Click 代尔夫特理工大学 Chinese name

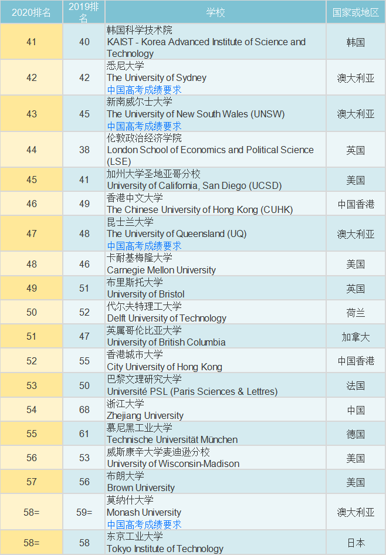[x=144, y=306]
